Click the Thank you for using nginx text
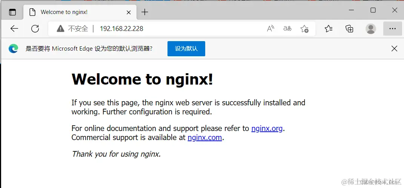 (x=116, y=154)
